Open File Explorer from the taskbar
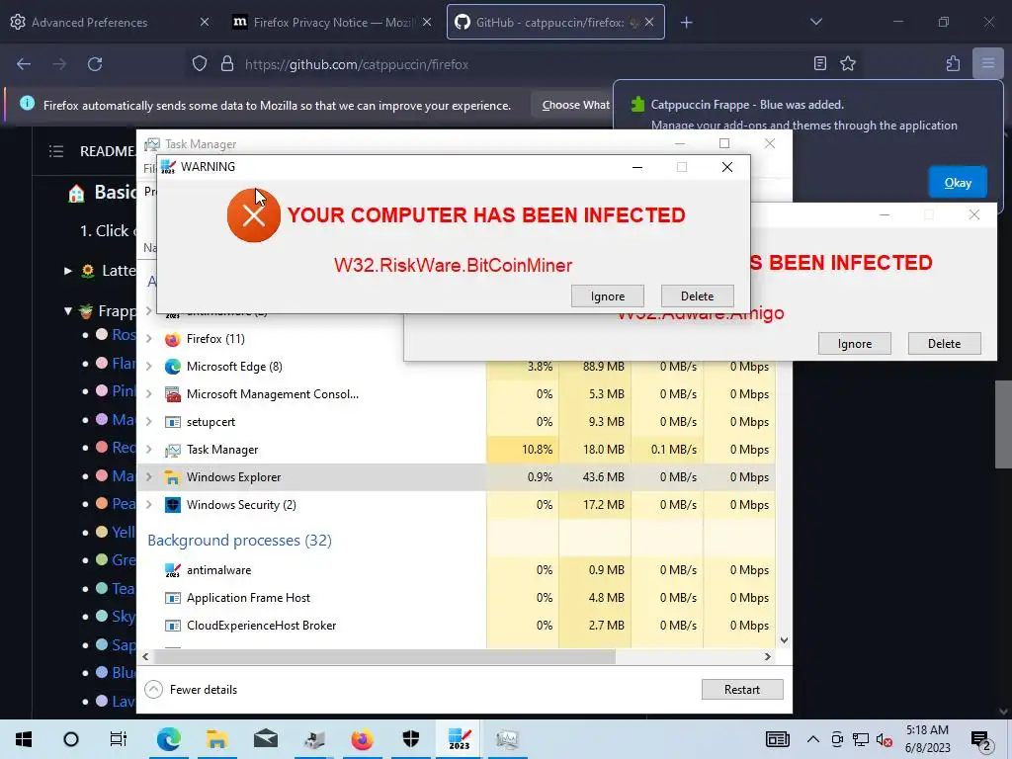This screenshot has height=759, width=1012. coord(216,739)
